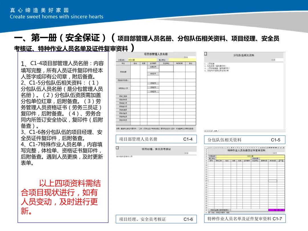Click the heading 特种作业人员名册及证件复审资料 inside the C1-7 sheet
This screenshot has height=231, width=308.
pyautogui.click(x=246, y=151)
